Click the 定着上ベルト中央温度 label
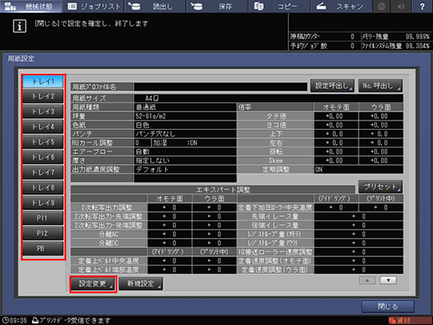Screen dimensions: 433x325 tap(109, 261)
